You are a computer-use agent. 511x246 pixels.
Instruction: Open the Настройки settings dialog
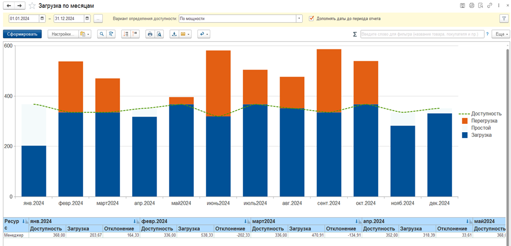(x=64, y=34)
